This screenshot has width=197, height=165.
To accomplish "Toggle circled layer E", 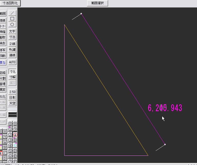I will point(15,156).
